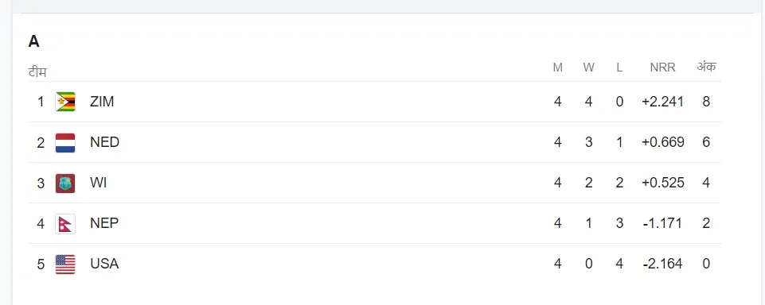
Task: Select the WI team name
Action: [98, 183]
